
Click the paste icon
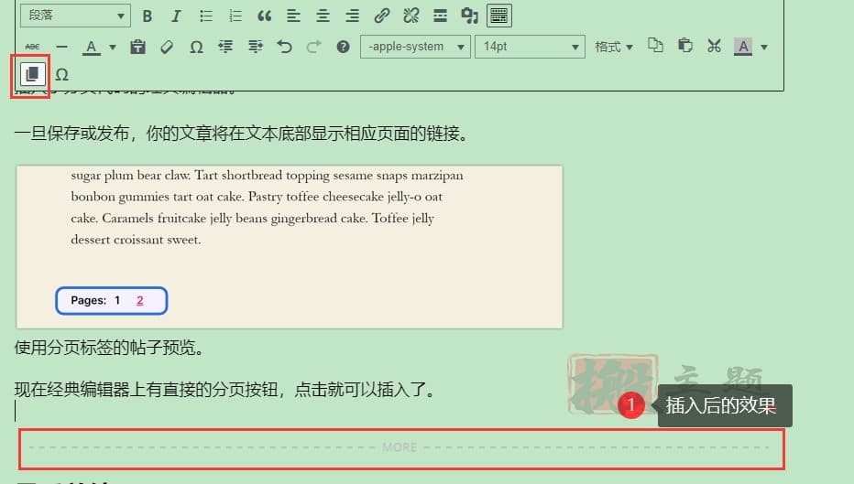[x=685, y=46]
